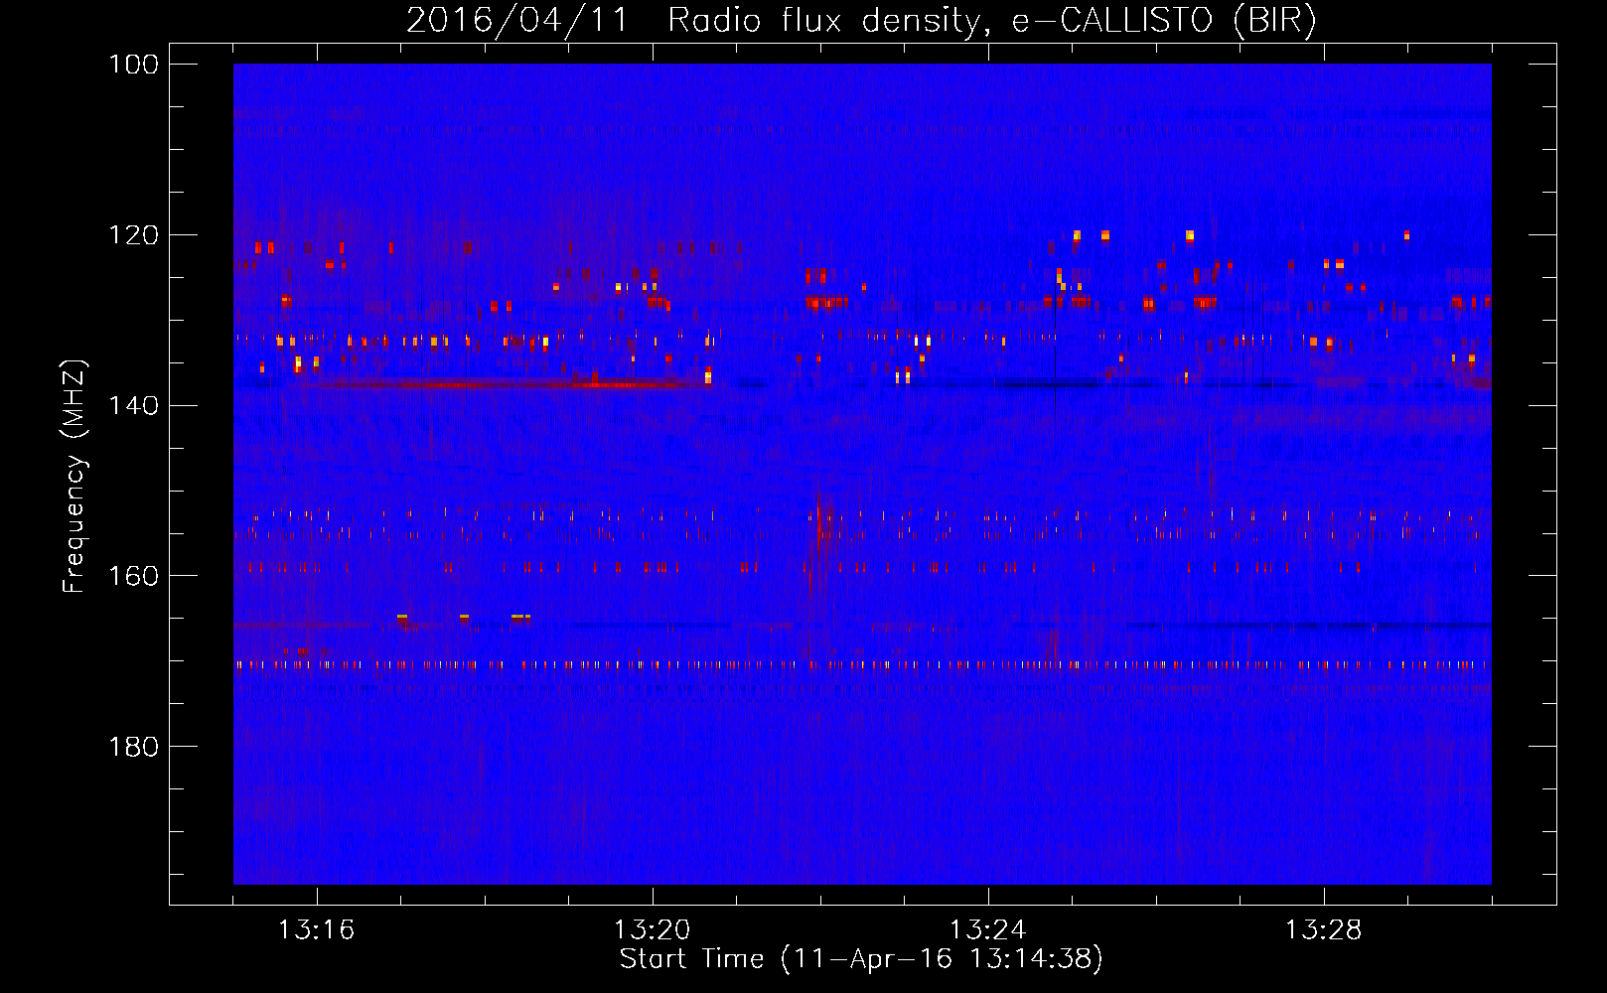Click the 120 frequency tick label
Image resolution: width=1607 pixels, height=993 pixels.
(x=133, y=235)
